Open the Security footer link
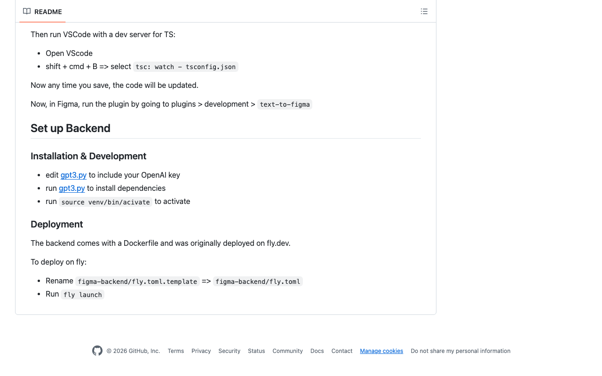Image resolution: width=602 pixels, height=376 pixels. (x=230, y=351)
